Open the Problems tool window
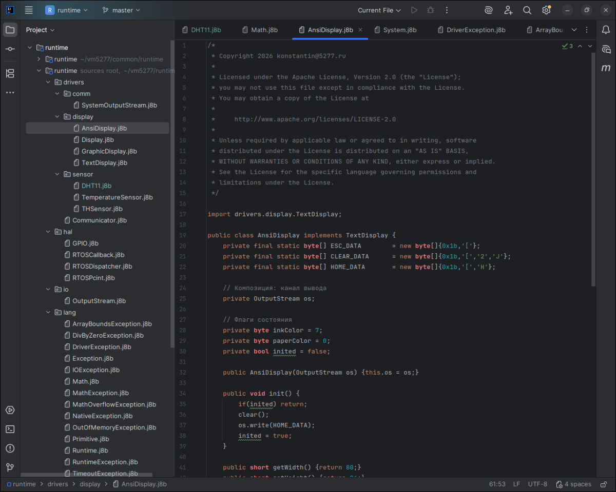 [10, 448]
